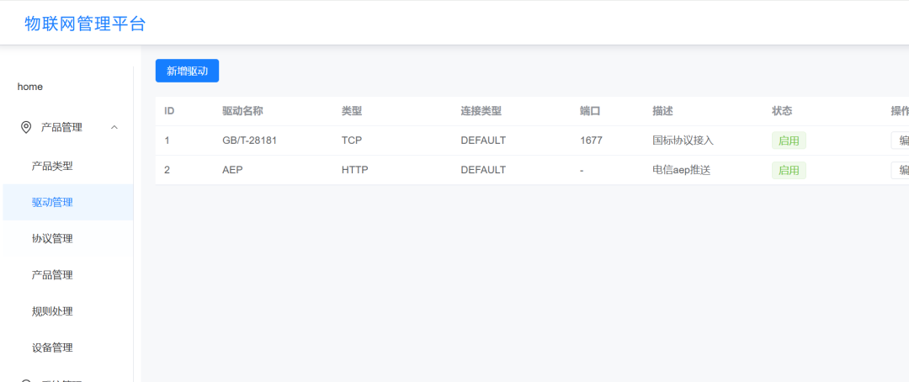The image size is (909, 382).
Task: Click the description 国标协议接入
Action: coord(683,141)
